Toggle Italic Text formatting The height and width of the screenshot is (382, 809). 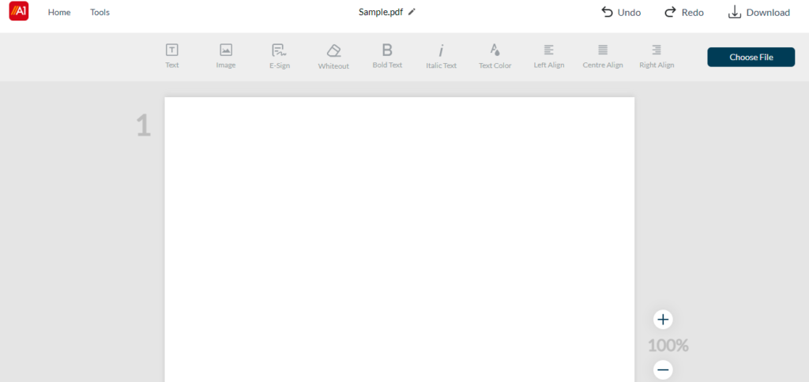(x=441, y=51)
